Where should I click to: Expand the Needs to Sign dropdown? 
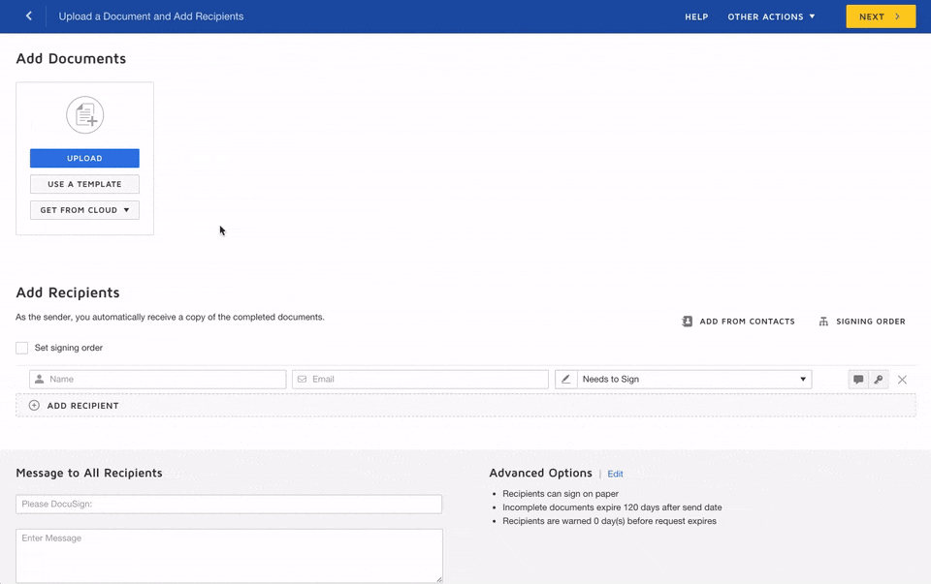[694, 380]
